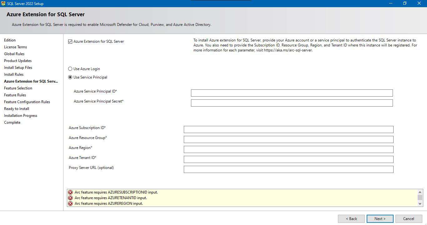
Task: Click the Azure Extension for SQL Server heading
Action: tap(46, 14)
